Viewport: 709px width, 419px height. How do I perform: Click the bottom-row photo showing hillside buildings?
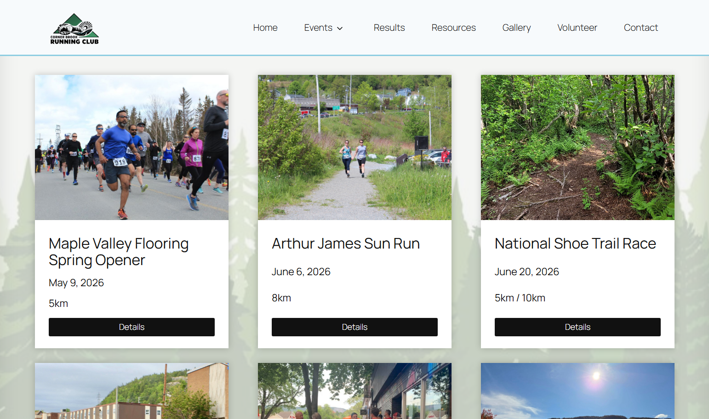132,391
